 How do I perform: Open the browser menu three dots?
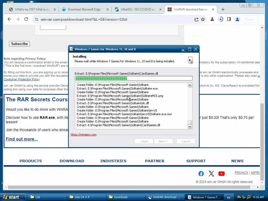[259, 19]
